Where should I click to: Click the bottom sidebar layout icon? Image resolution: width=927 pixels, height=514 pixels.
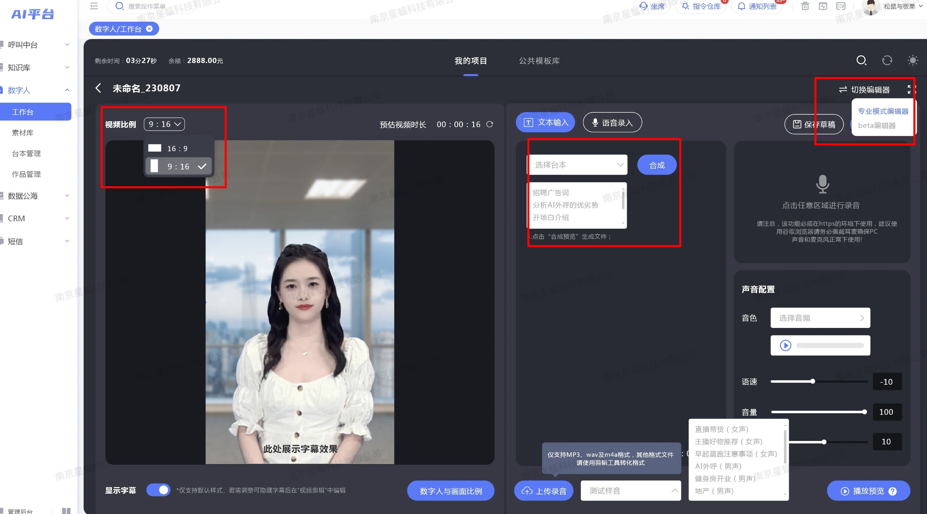(66, 511)
